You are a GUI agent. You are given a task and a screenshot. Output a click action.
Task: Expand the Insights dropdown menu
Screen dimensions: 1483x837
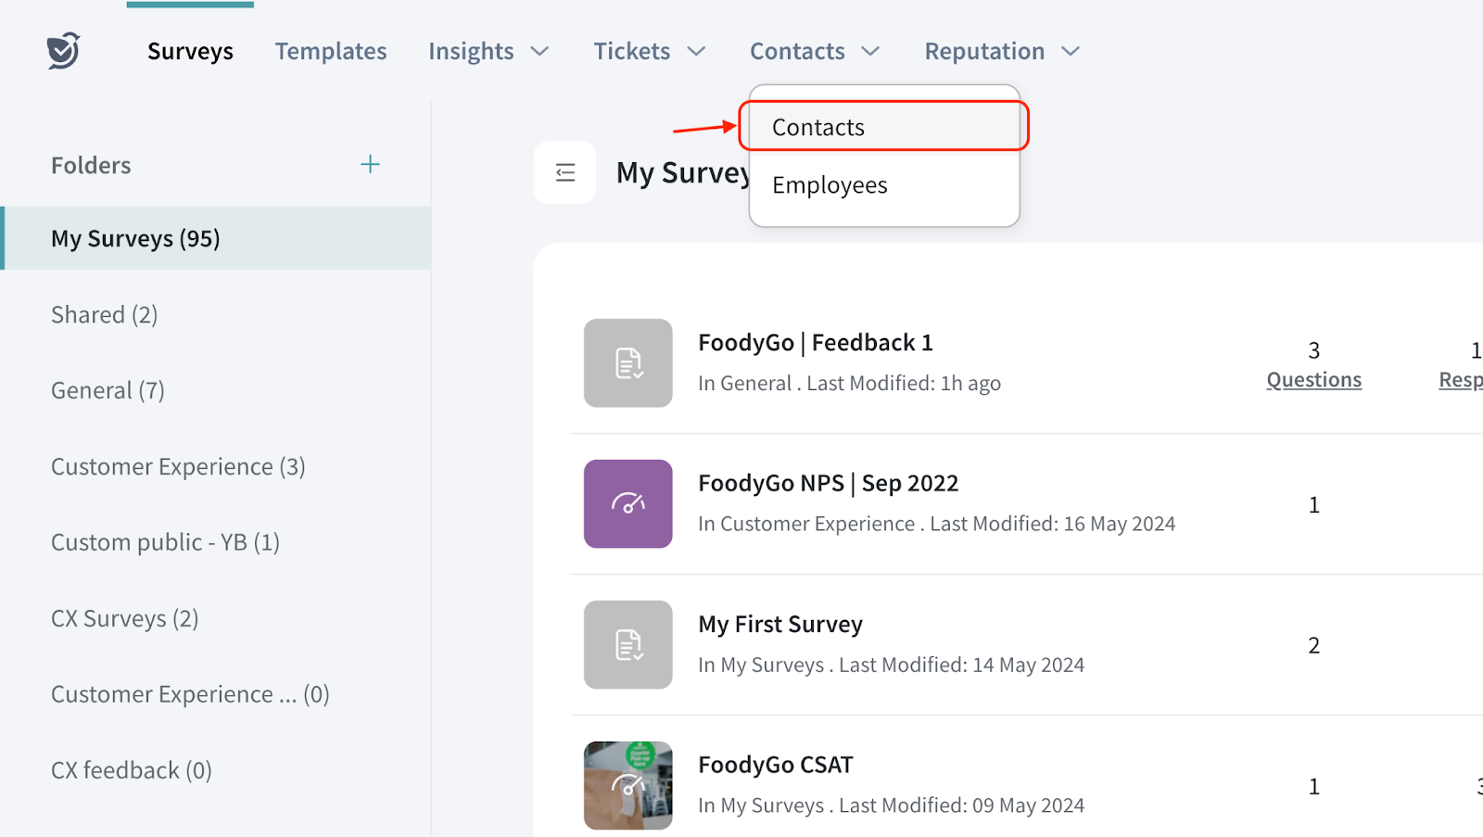pos(488,51)
